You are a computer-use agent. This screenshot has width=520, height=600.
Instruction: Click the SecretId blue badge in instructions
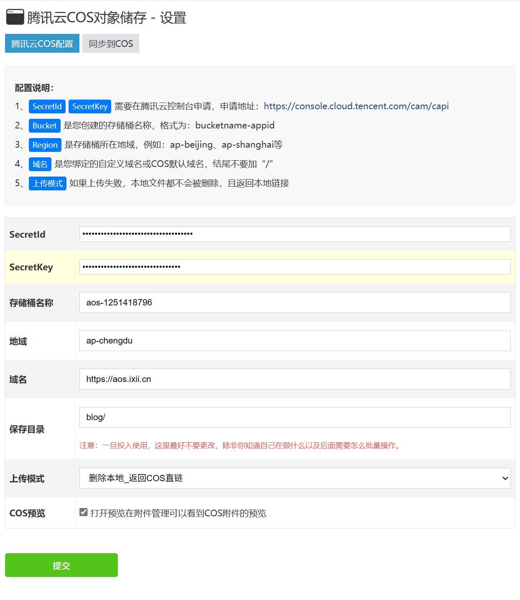pos(47,106)
